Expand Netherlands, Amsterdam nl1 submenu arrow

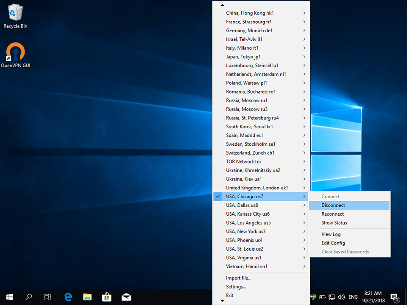click(304, 74)
